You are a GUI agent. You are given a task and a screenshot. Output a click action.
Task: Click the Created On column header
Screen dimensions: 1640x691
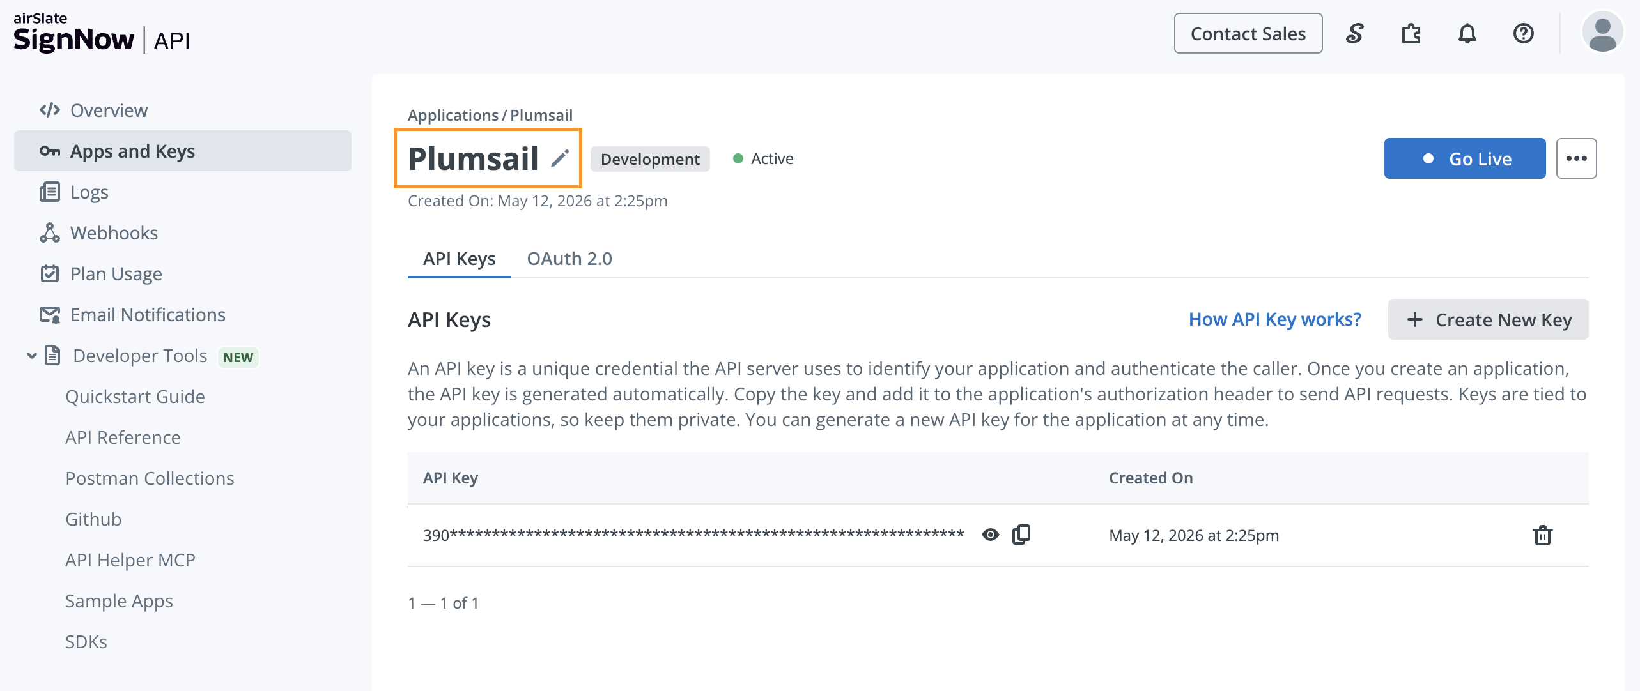(1150, 478)
